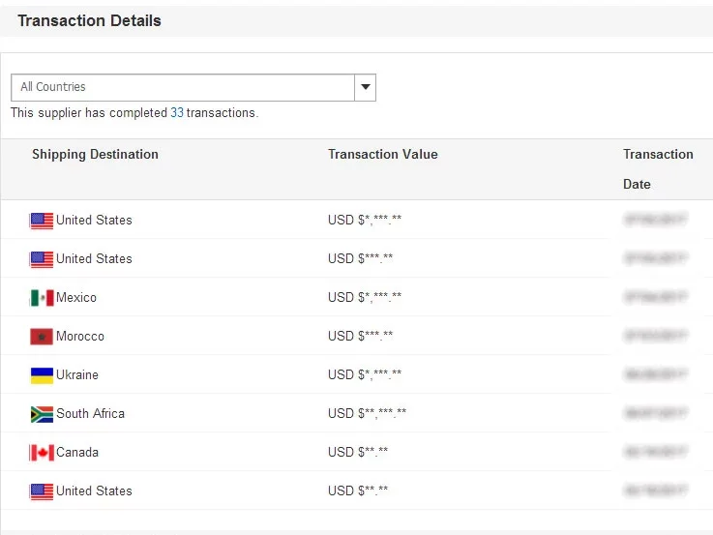Image resolution: width=713 pixels, height=535 pixels.
Task: Click the Transaction Value column header
Action: pos(383,155)
